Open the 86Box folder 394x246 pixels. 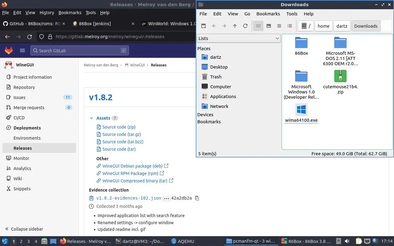click(x=301, y=46)
